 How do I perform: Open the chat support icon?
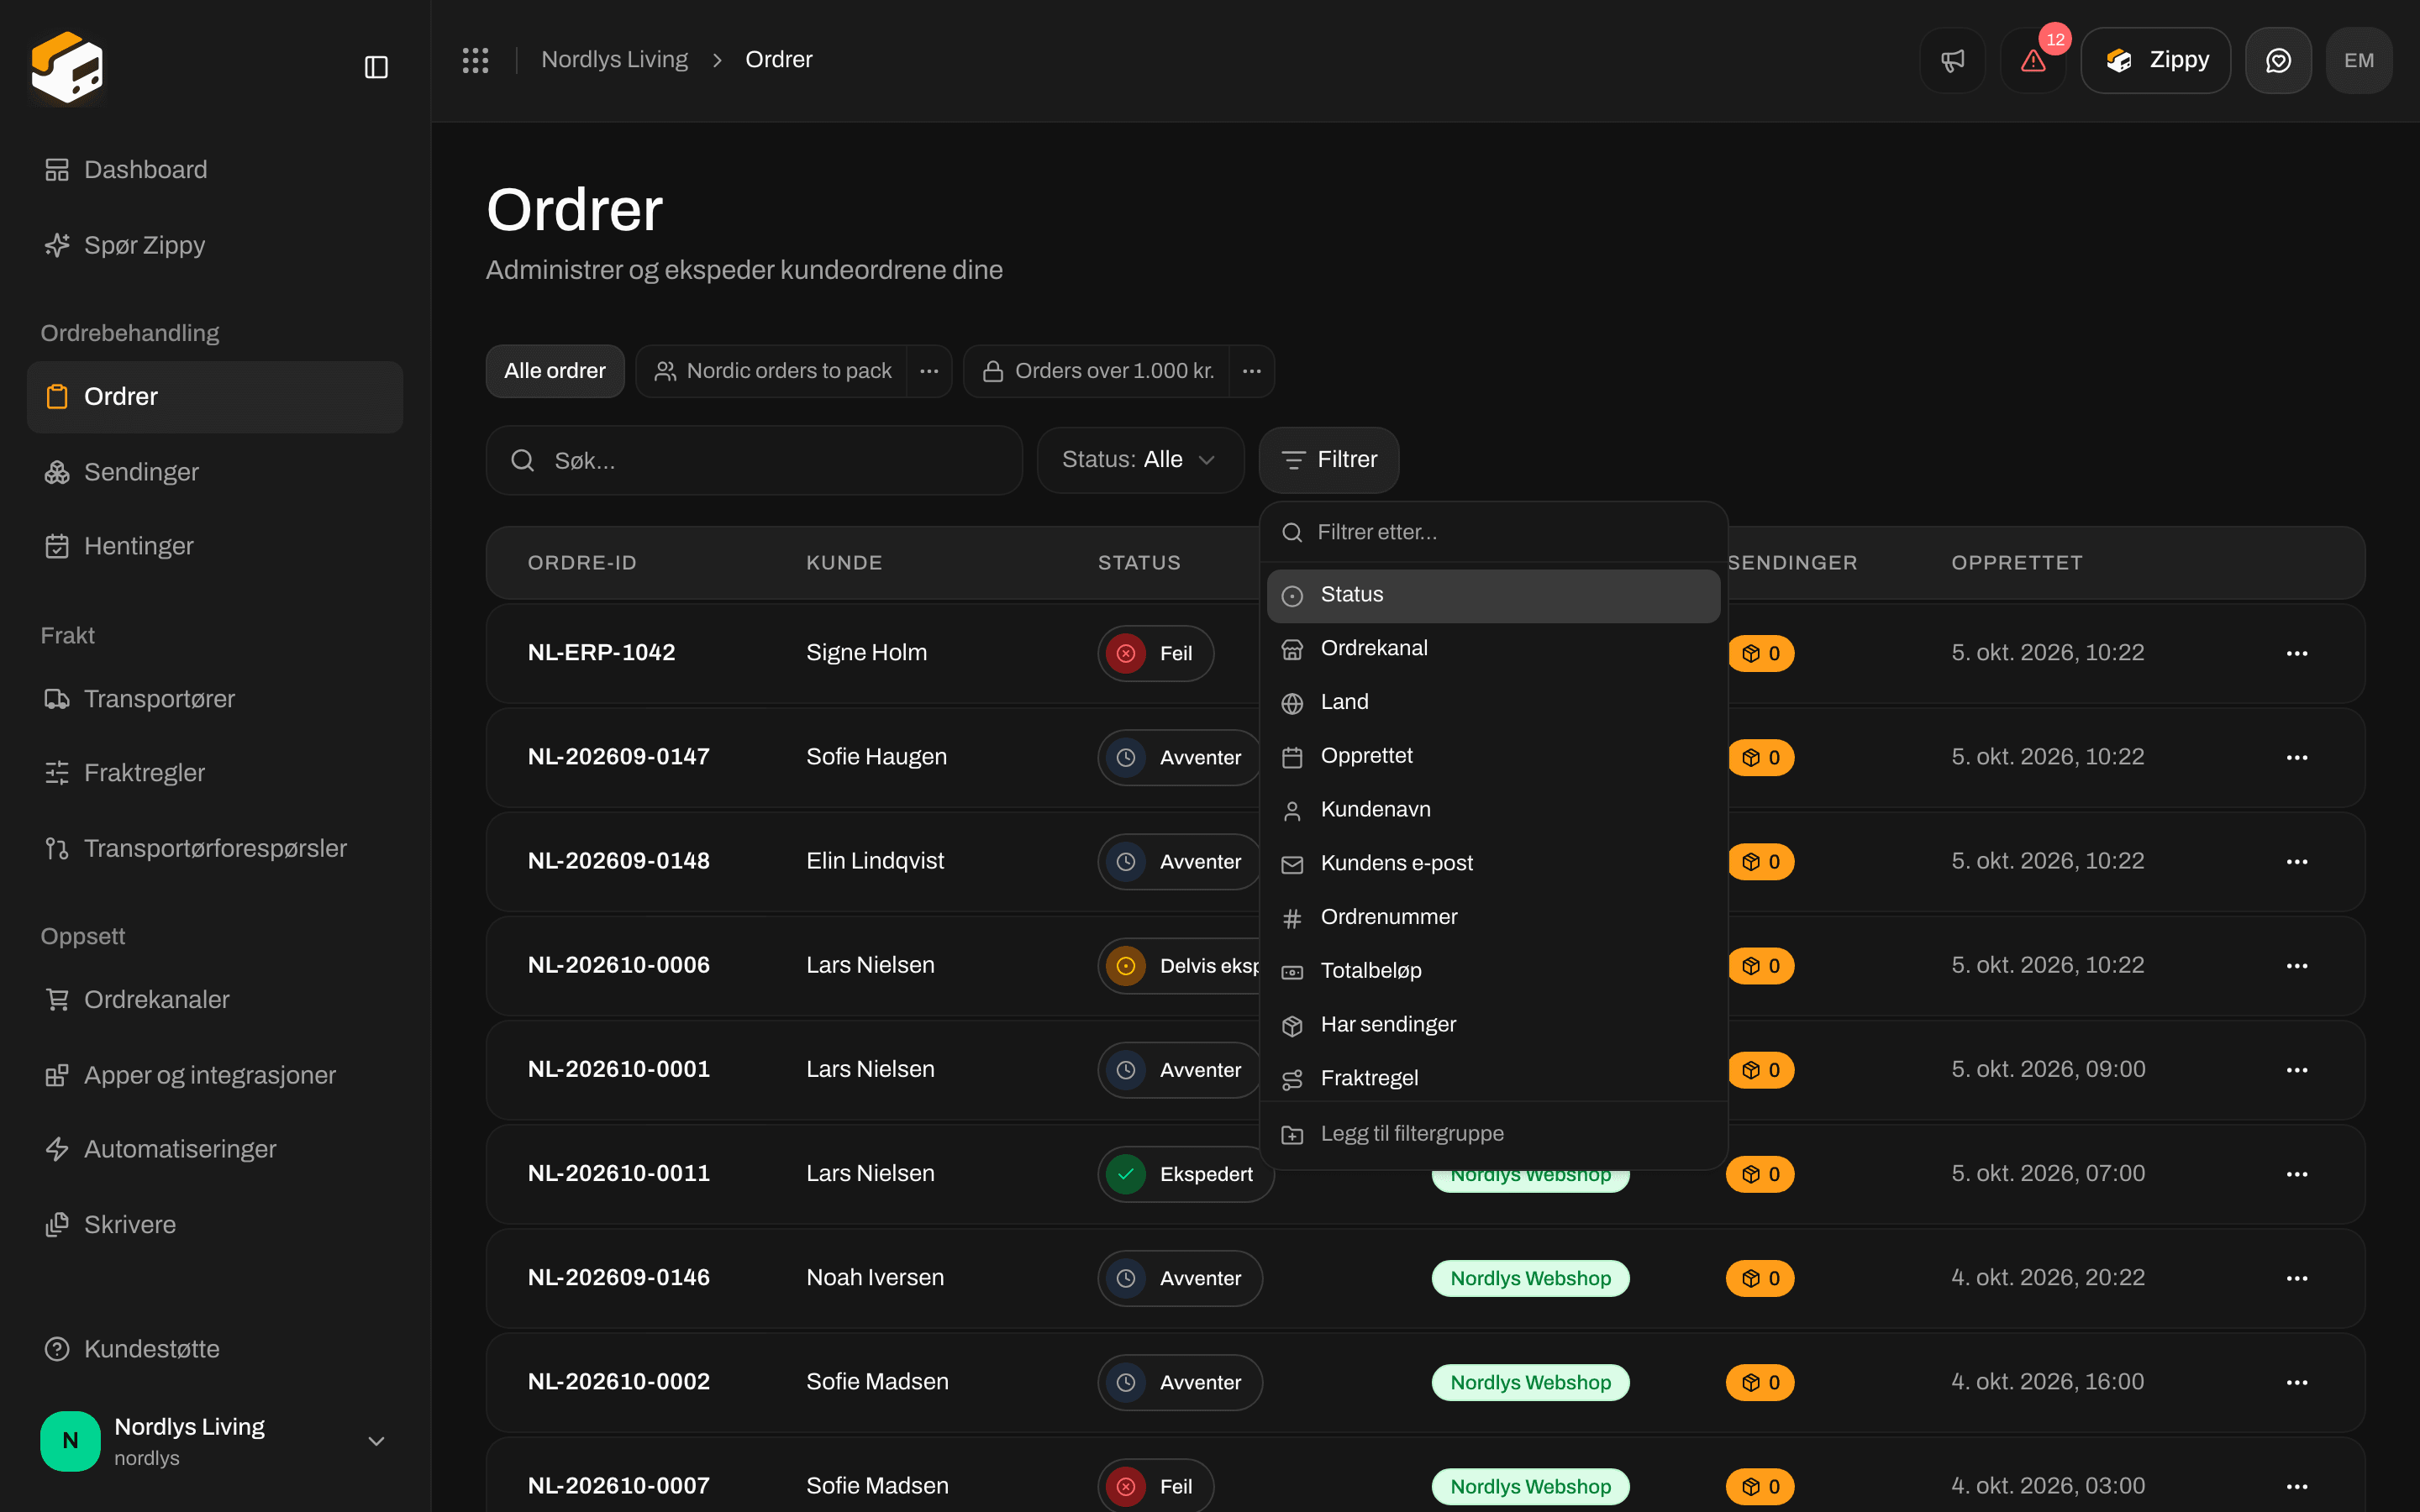coord(2278,60)
